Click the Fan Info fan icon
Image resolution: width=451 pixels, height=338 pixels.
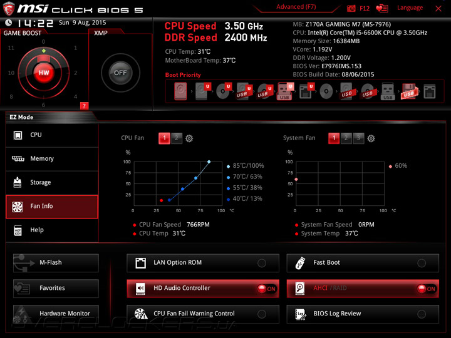coord(18,207)
